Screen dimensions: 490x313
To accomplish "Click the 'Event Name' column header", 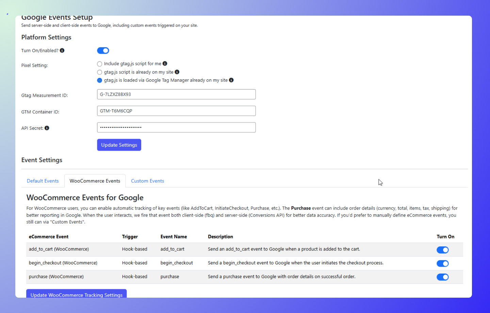I will (x=174, y=236).
